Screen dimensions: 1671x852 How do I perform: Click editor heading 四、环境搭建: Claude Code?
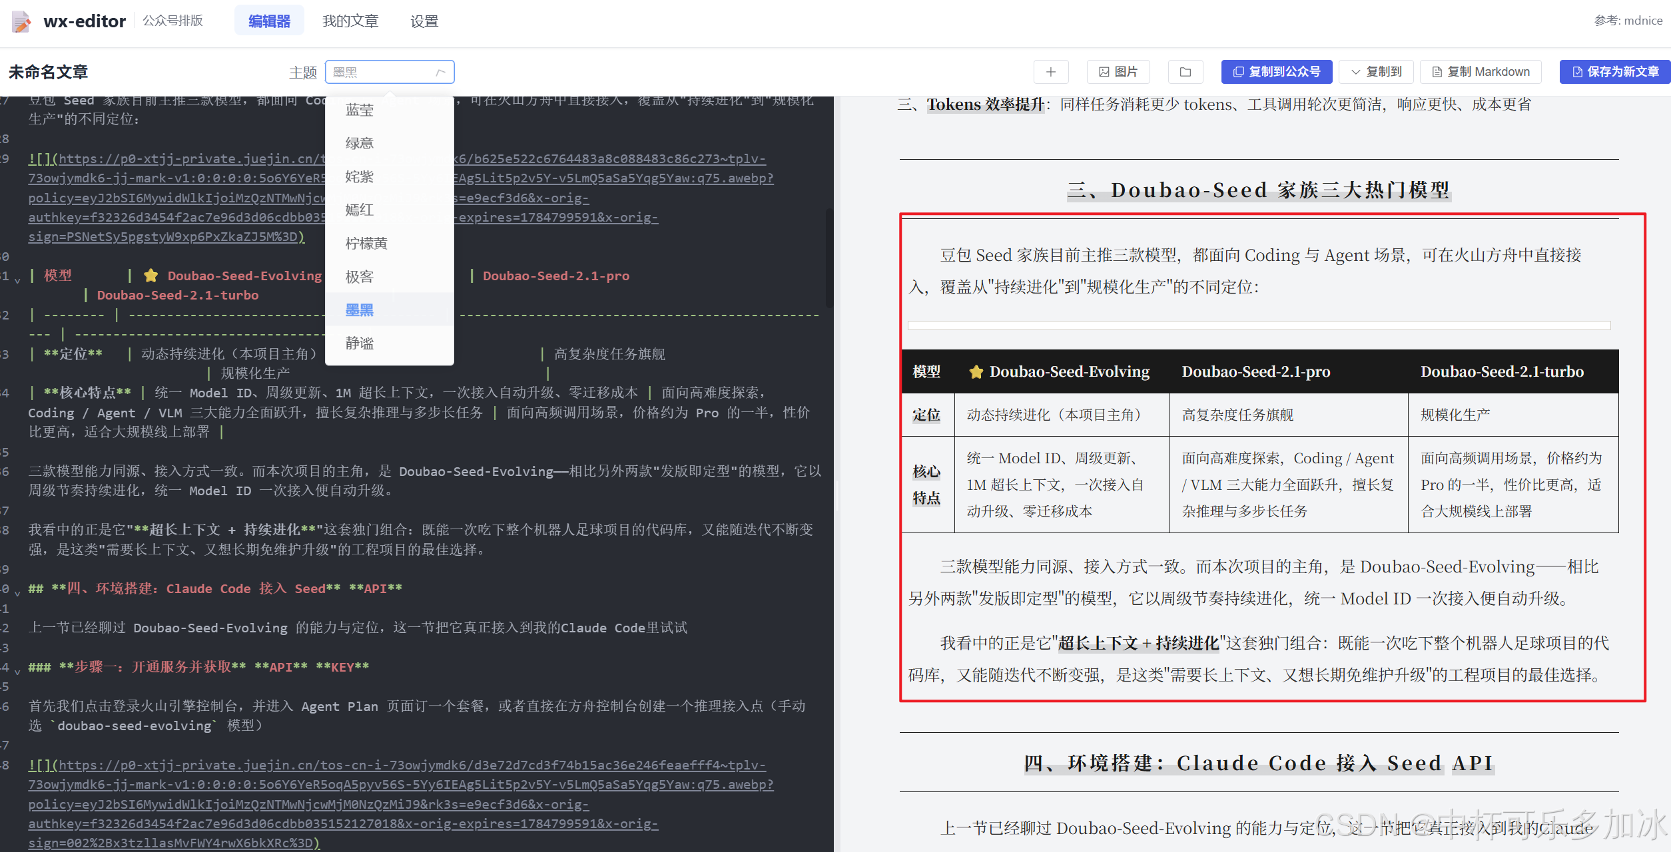215,588
